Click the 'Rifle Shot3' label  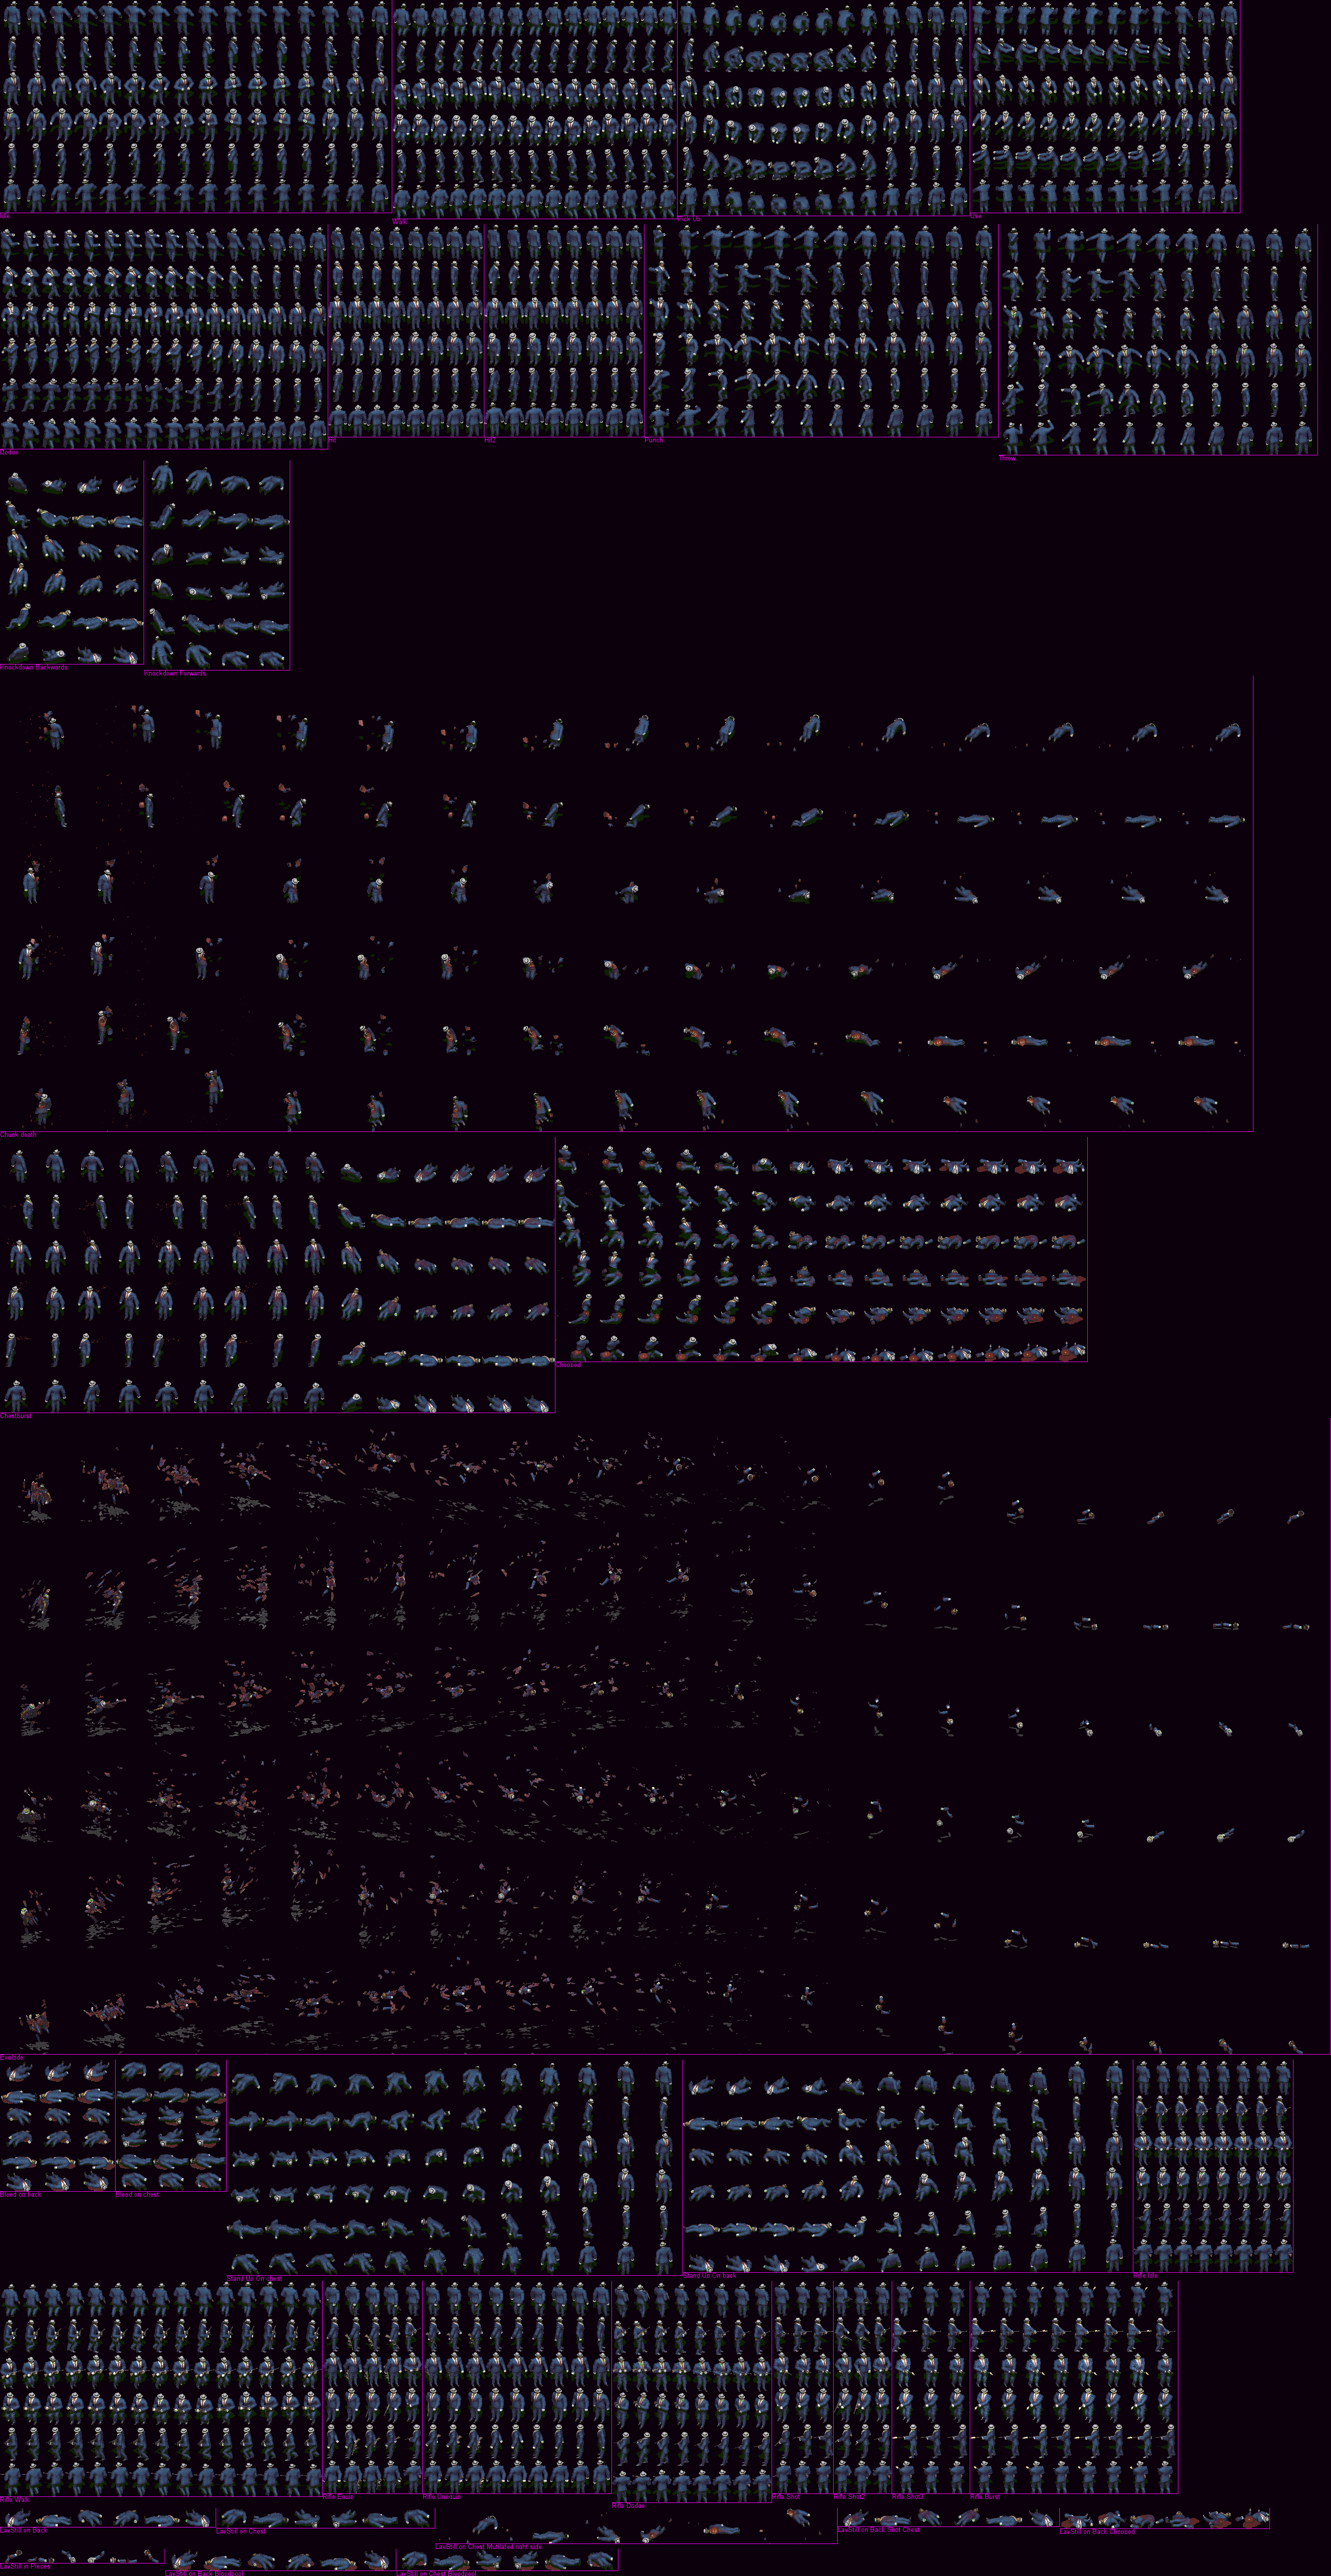908,2497
